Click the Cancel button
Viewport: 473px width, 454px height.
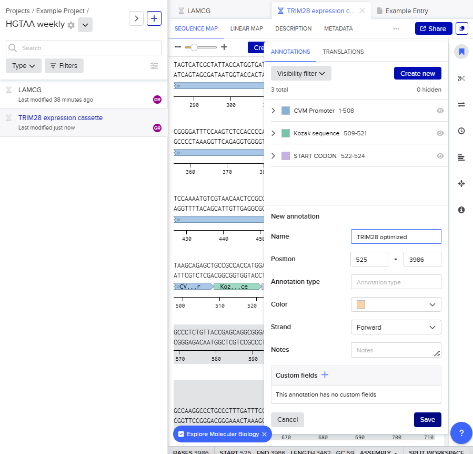click(x=287, y=419)
